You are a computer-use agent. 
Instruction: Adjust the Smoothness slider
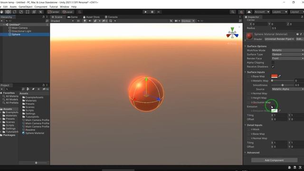(283, 85)
